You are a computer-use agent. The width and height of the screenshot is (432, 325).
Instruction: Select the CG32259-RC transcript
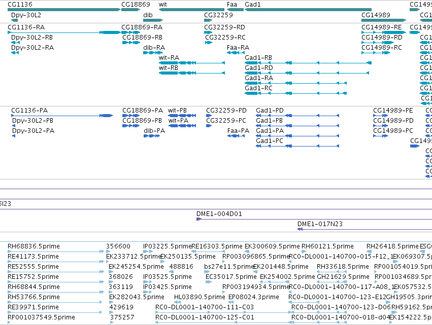click(209, 43)
